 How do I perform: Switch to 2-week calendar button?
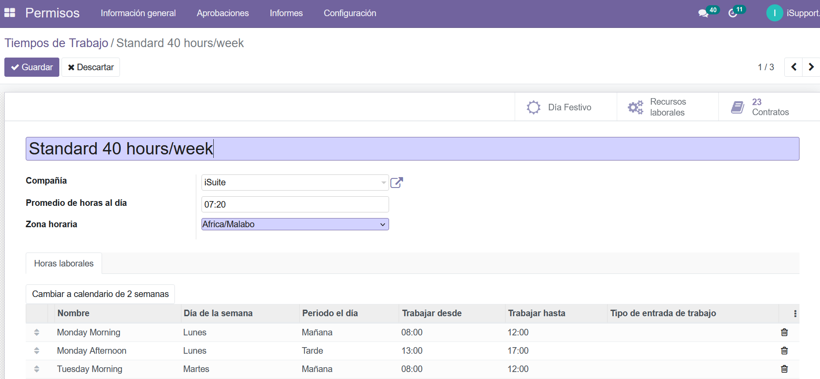point(100,294)
